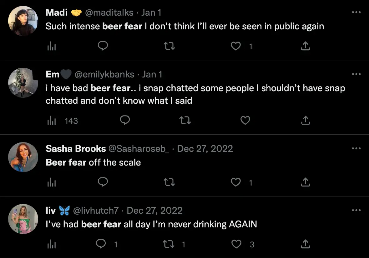The image size is (369, 258).
Task: Open more options on Sasha's tweet
Action: pyautogui.click(x=356, y=148)
